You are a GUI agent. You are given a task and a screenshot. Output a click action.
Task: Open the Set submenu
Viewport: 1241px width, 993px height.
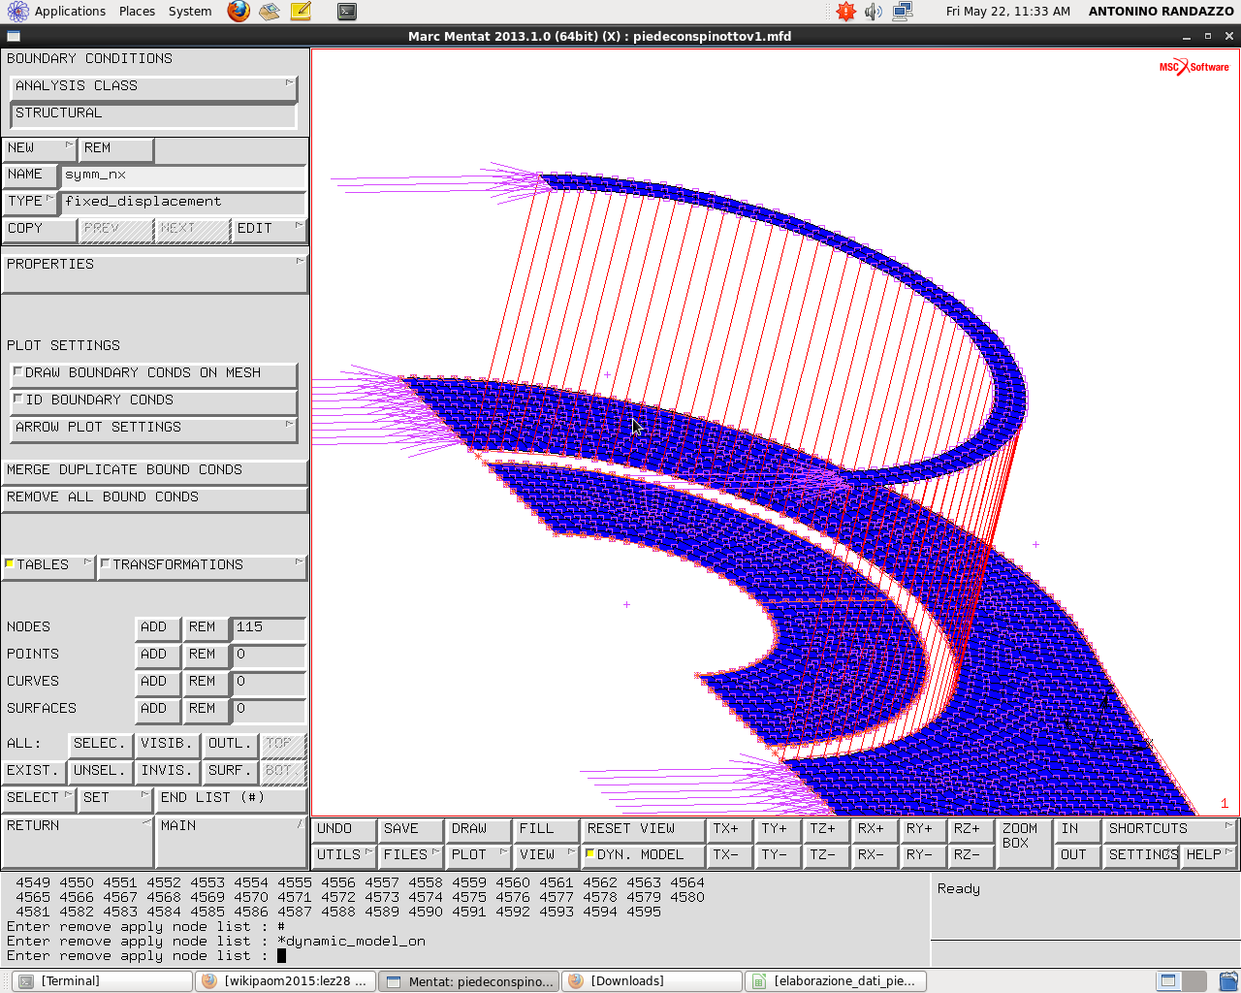click(x=115, y=798)
